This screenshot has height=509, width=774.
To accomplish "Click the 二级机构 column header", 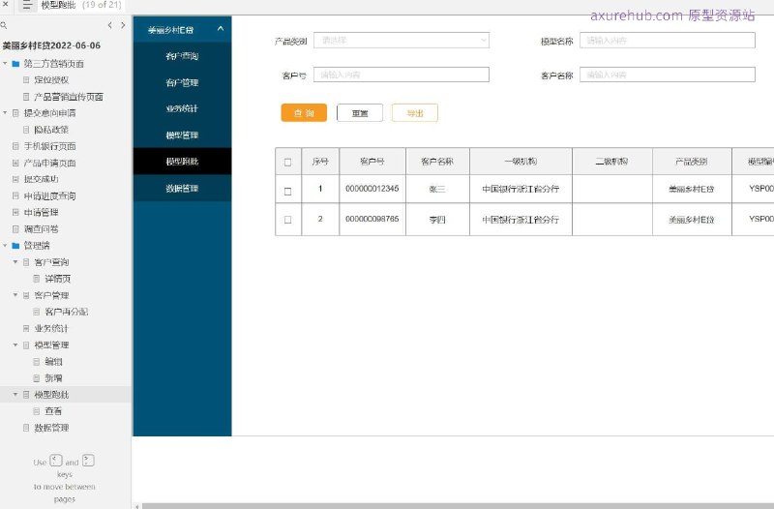I will [612, 161].
